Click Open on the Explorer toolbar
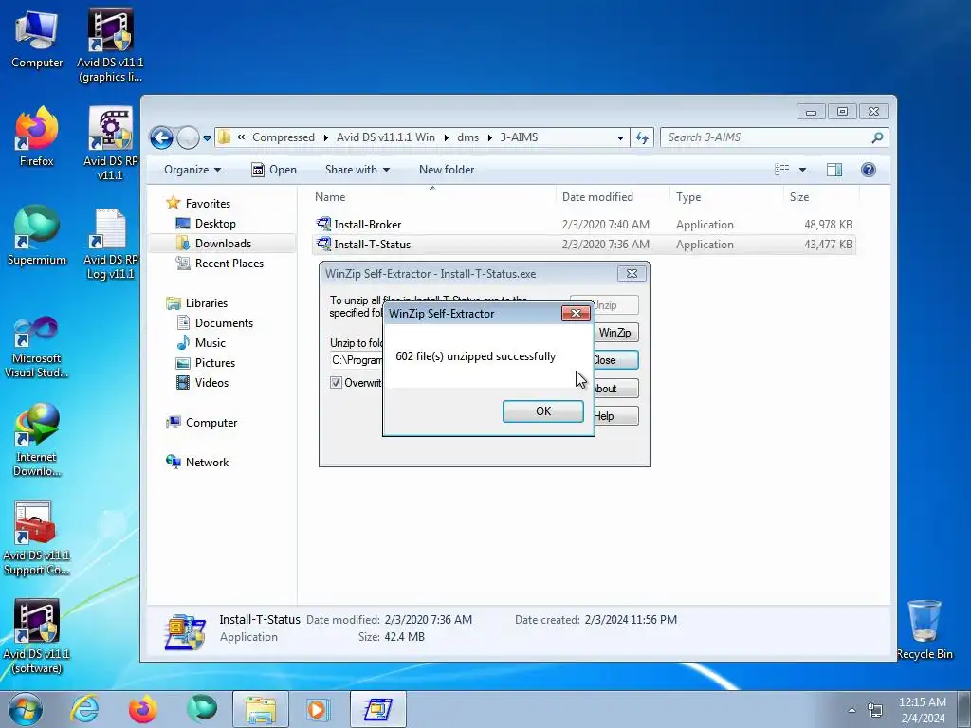 (274, 170)
